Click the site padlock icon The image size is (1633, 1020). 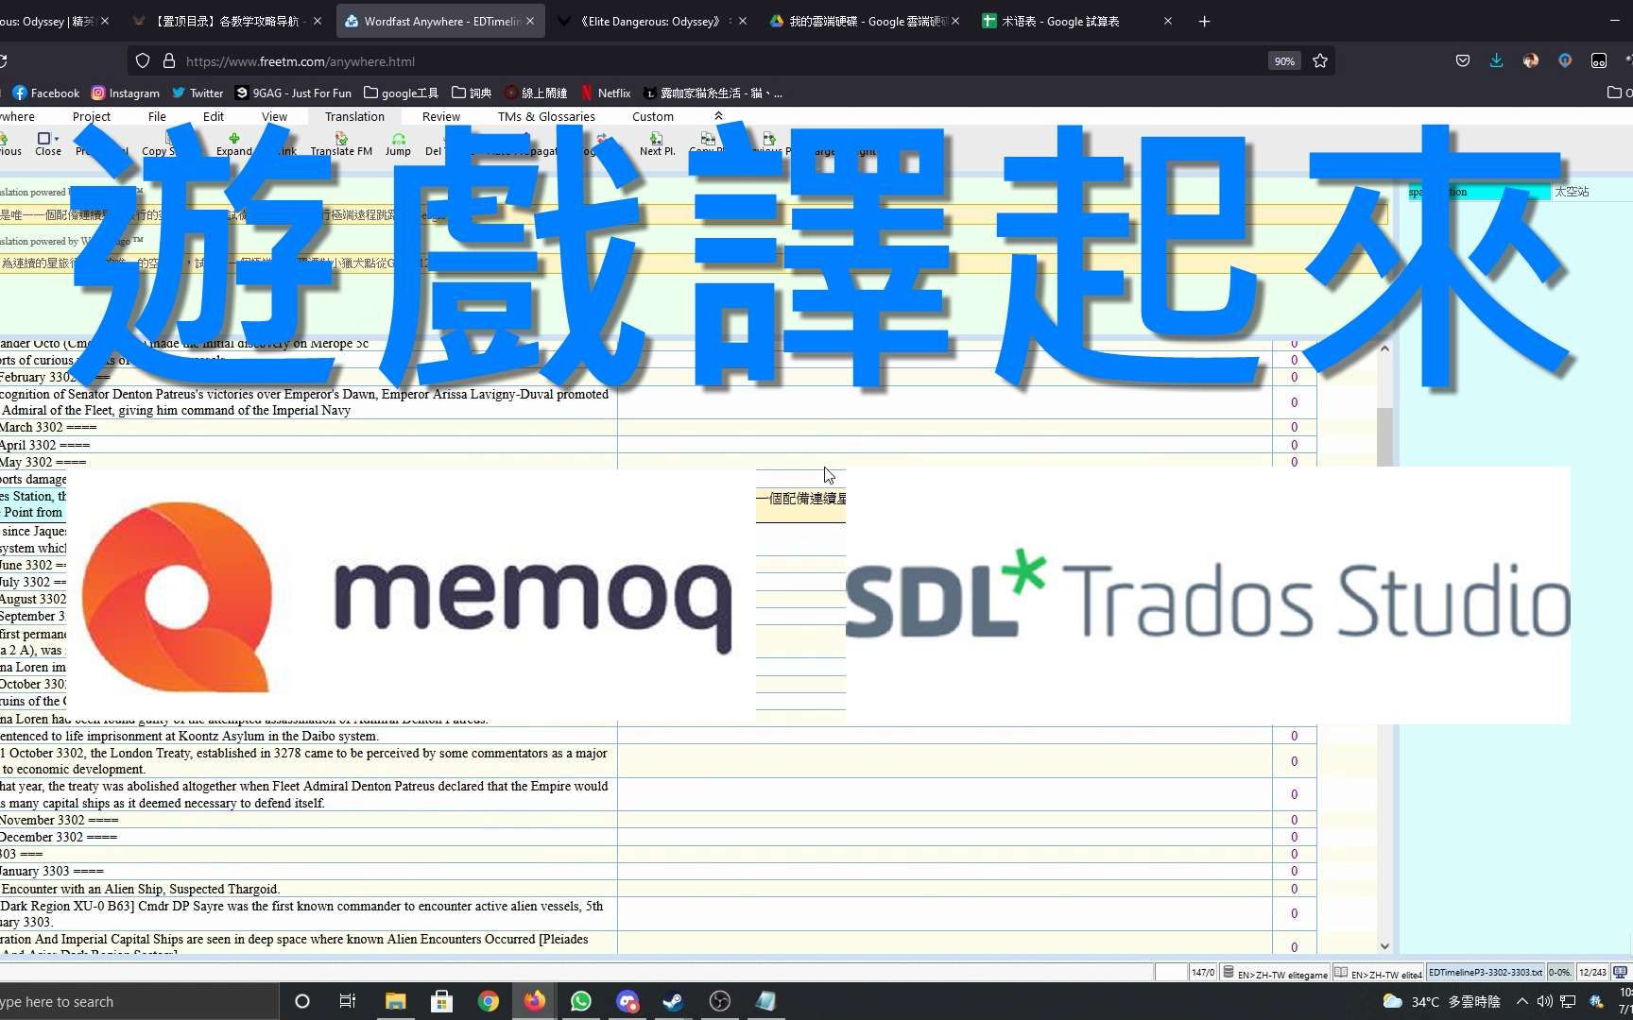click(x=169, y=60)
